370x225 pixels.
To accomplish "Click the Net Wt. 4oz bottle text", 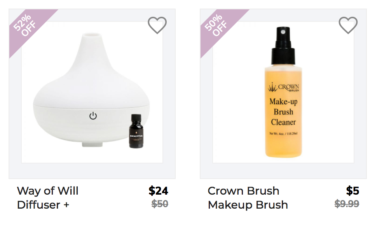I will click(x=283, y=134).
